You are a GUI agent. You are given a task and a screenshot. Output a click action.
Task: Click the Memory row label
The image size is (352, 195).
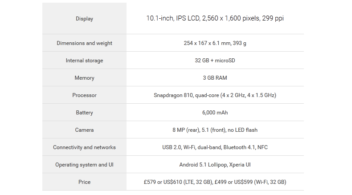84,78
